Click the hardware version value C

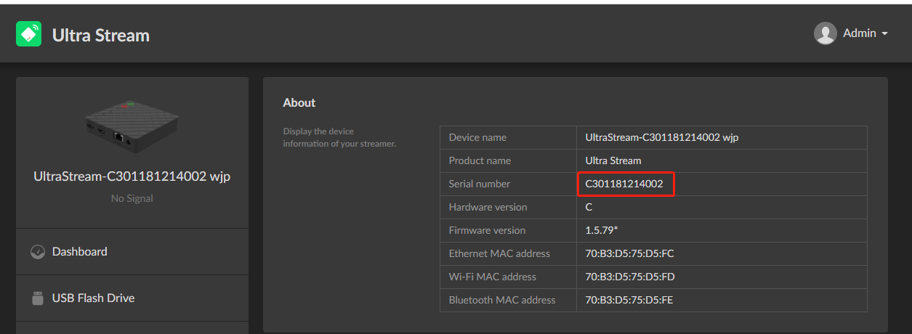pyautogui.click(x=589, y=207)
